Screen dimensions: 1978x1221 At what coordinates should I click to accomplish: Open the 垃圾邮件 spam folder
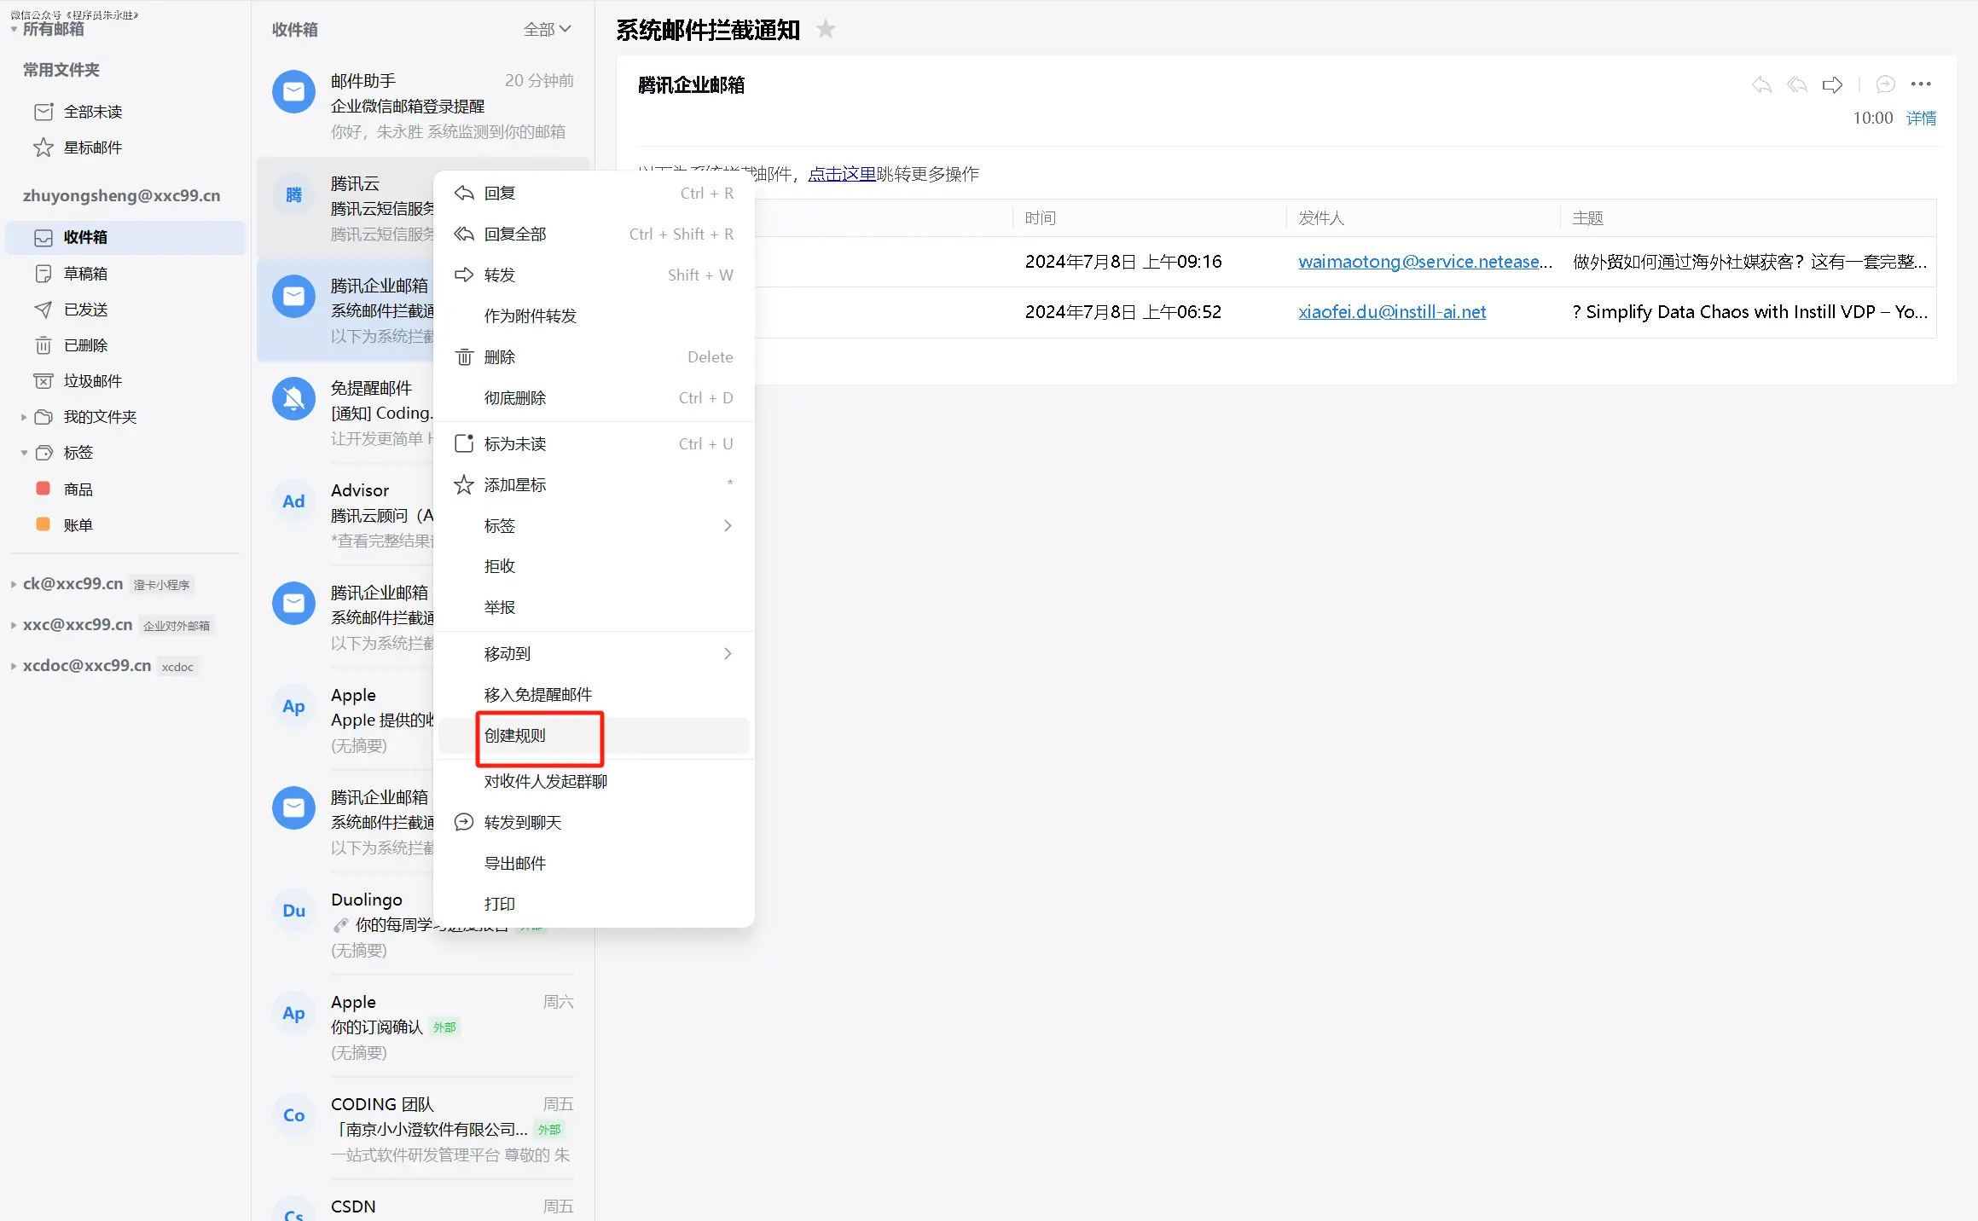pos(92,381)
